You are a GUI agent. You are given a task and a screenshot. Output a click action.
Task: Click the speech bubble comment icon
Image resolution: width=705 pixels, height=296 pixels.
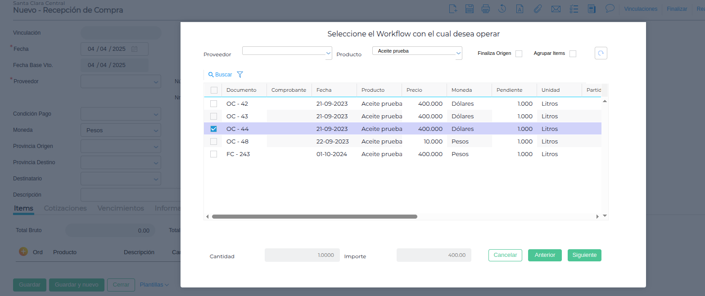(x=610, y=9)
